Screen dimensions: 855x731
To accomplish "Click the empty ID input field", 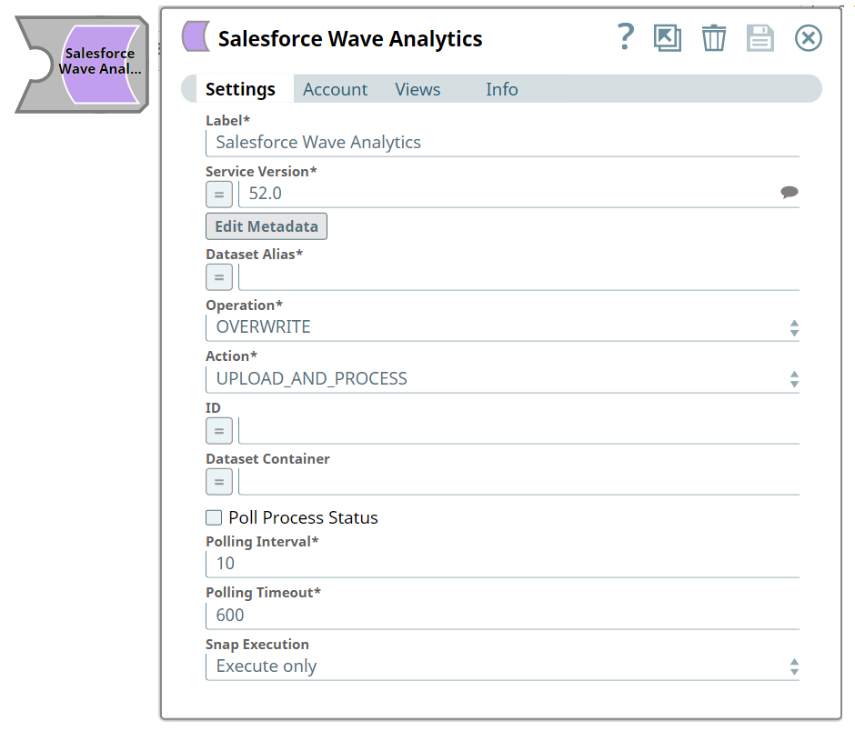I will pyautogui.click(x=518, y=431).
